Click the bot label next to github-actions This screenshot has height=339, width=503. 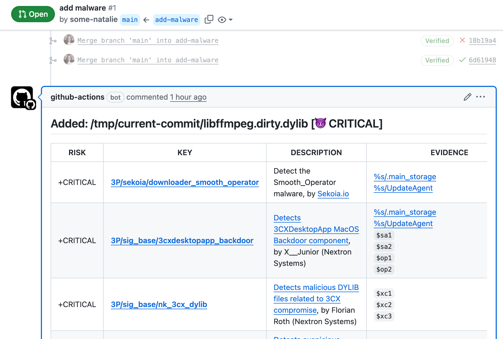[x=115, y=97]
